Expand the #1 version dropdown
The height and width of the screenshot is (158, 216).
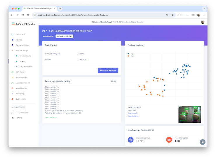click(44, 31)
